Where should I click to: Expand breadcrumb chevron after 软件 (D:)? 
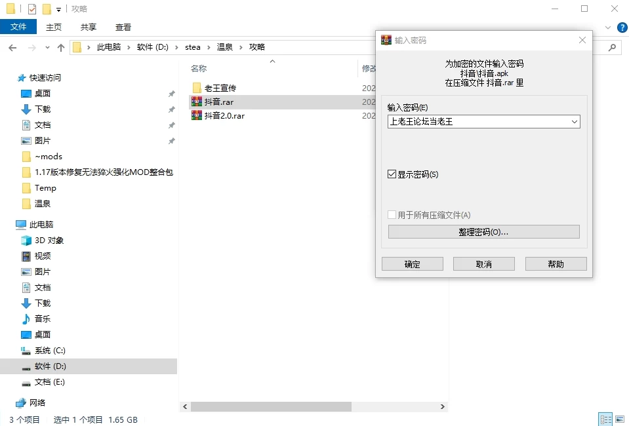tap(176, 47)
